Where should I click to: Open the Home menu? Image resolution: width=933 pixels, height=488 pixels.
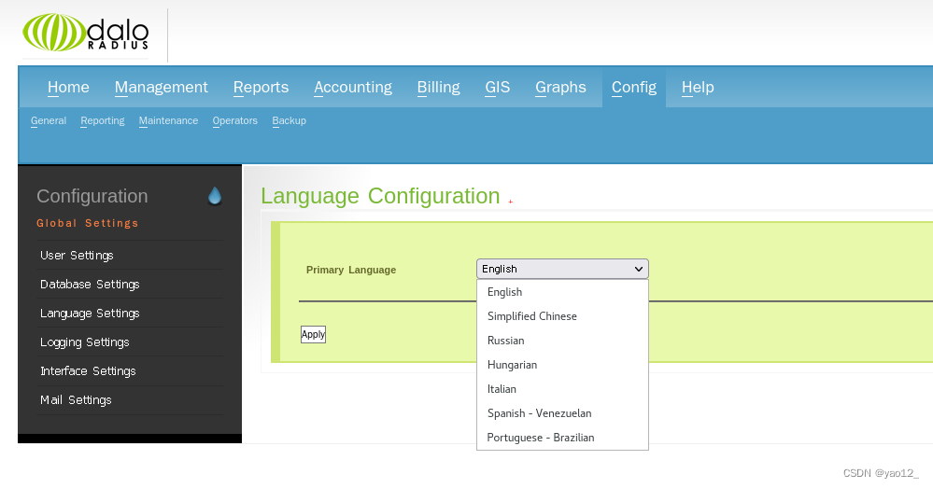point(68,88)
